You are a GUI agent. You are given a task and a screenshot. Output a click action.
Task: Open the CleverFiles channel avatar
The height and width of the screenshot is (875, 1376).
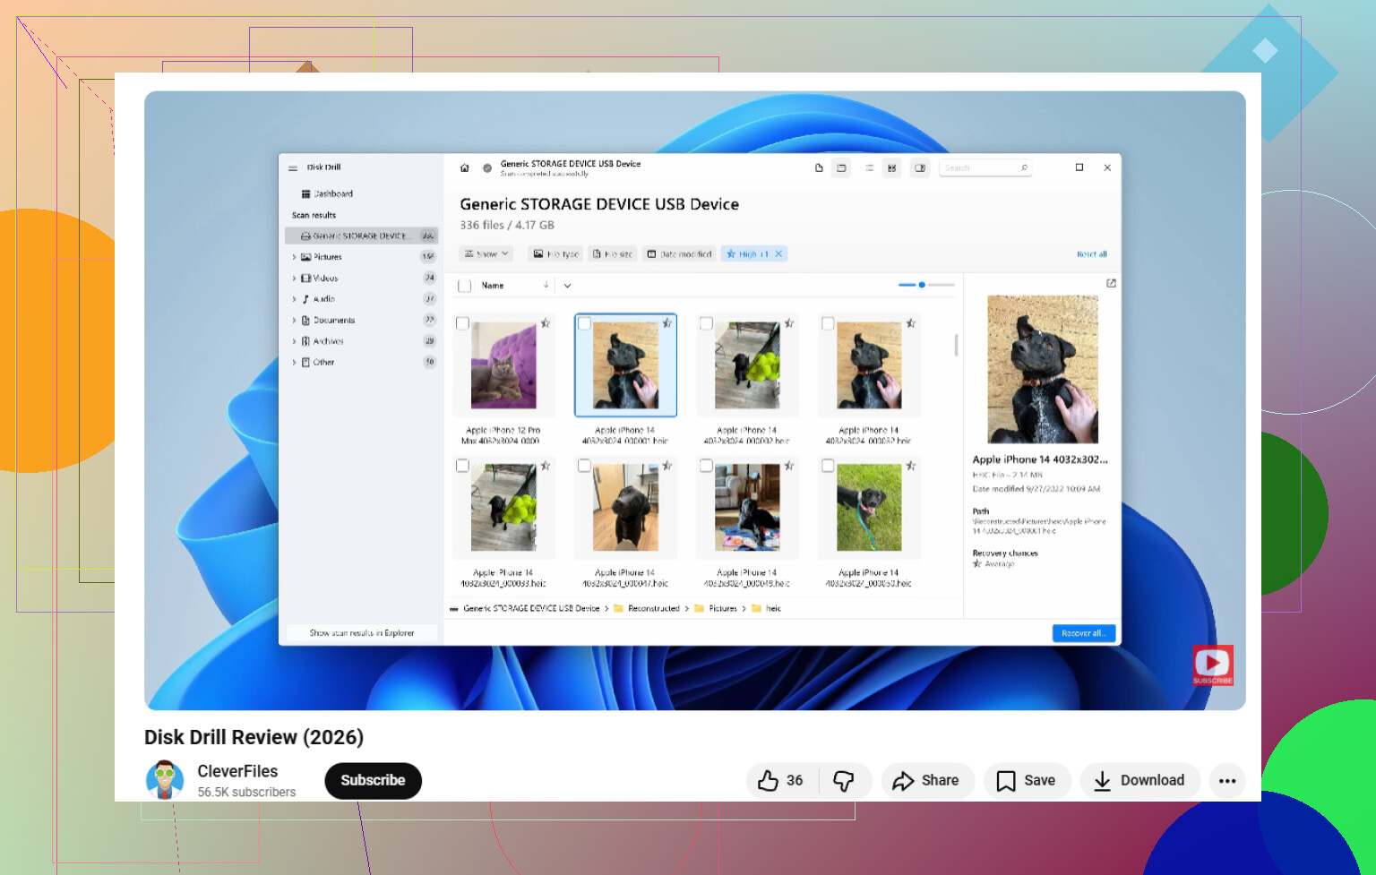pyautogui.click(x=165, y=780)
